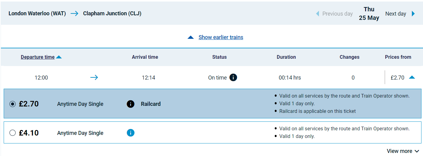This screenshot has height=156, width=423.
Task: Click the On time status info icon
Action: (x=233, y=77)
